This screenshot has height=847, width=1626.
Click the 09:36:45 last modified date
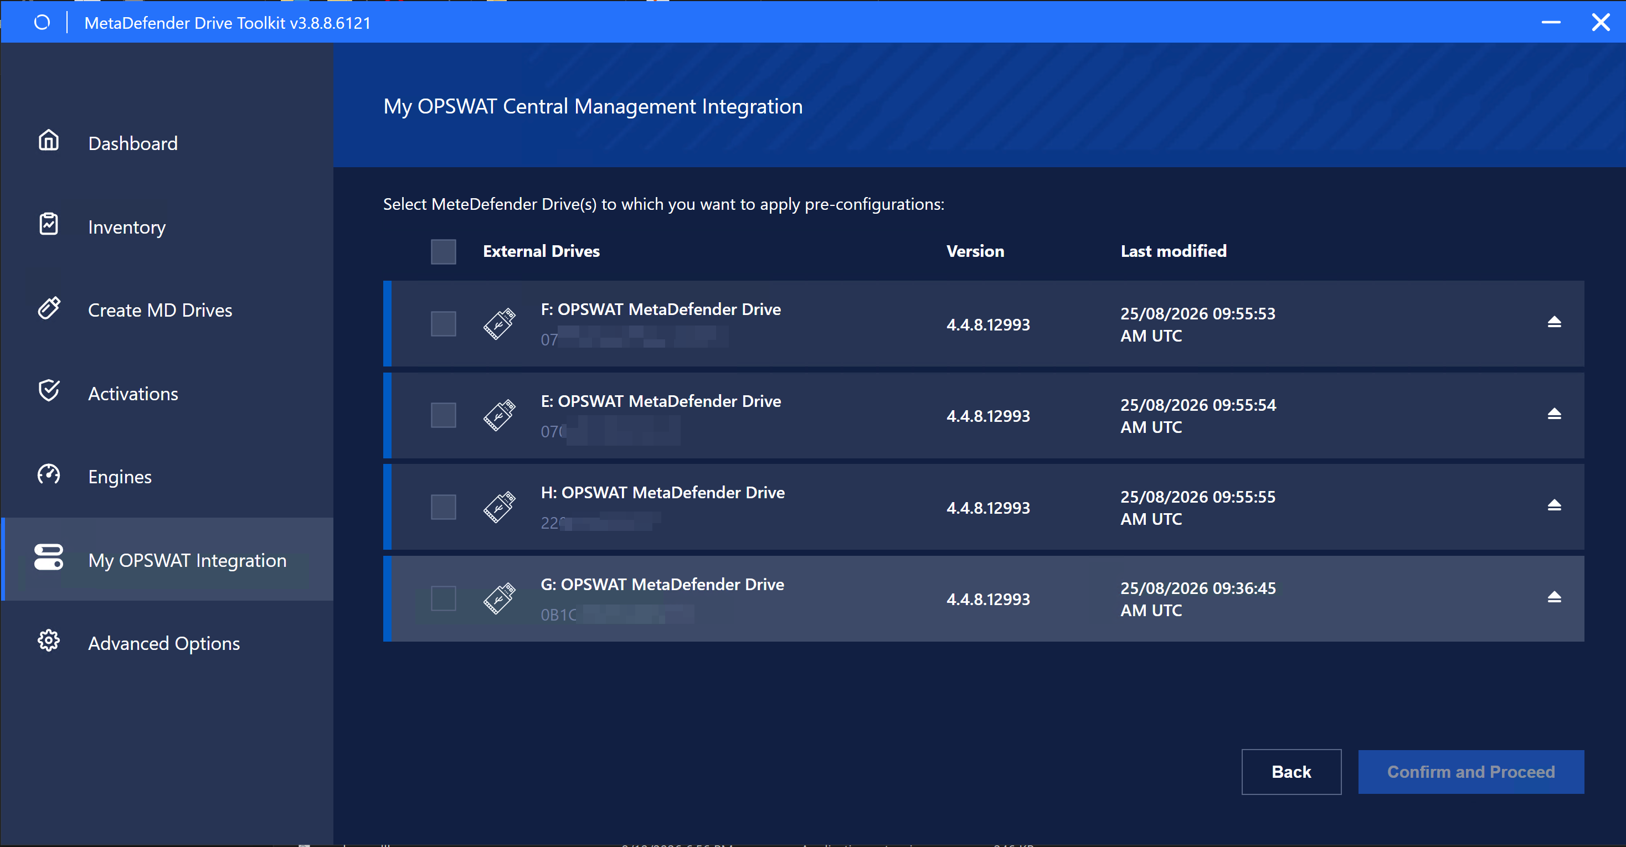(x=1198, y=599)
